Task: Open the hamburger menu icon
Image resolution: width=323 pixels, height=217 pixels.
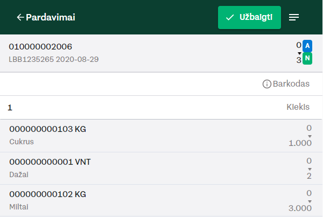Action: coord(294,17)
